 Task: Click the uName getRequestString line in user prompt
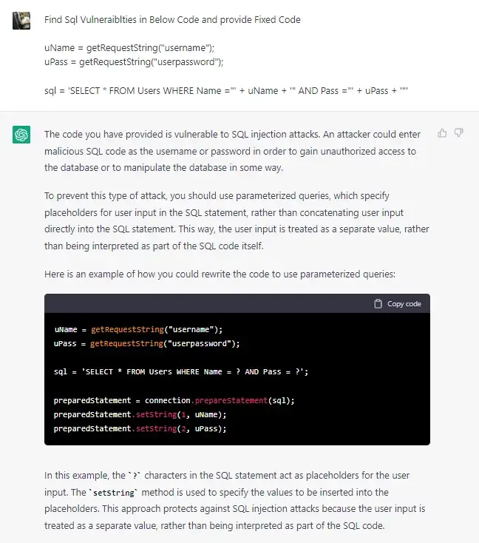coord(129,48)
